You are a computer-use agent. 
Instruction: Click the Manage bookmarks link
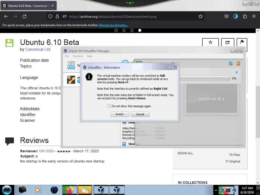[x=113, y=25]
